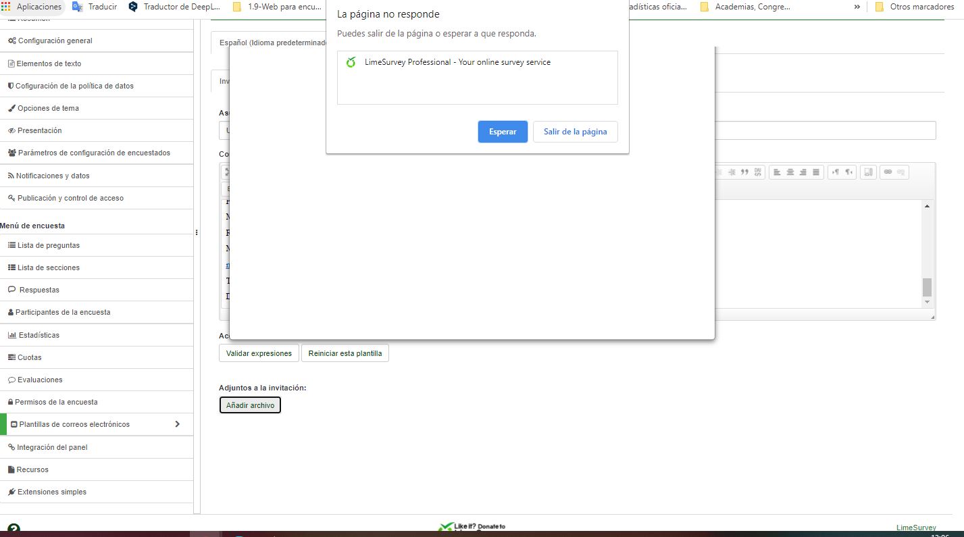Go to Lista de preguntas
This screenshot has height=537, width=964.
pyautogui.click(x=97, y=245)
